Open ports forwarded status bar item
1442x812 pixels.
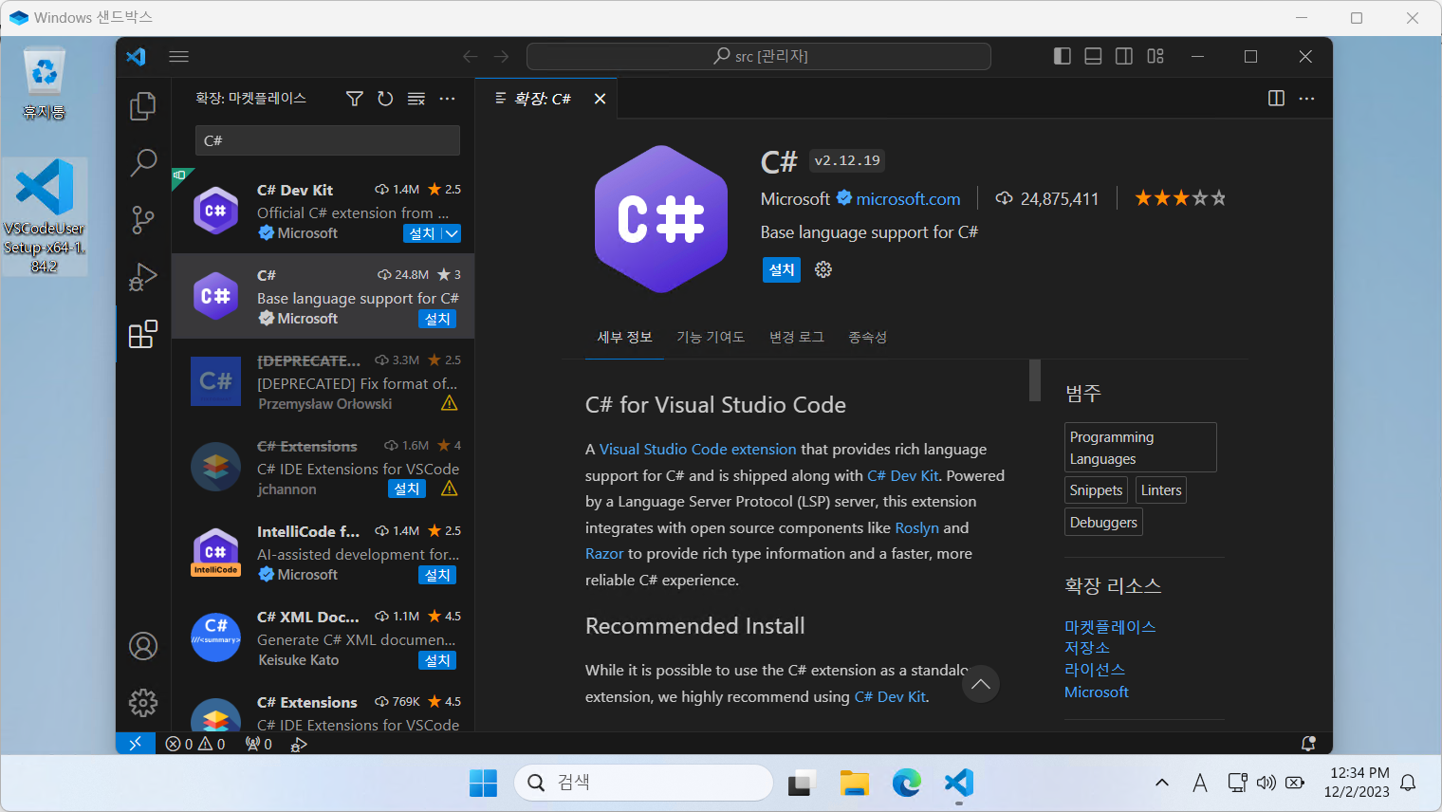[258, 744]
